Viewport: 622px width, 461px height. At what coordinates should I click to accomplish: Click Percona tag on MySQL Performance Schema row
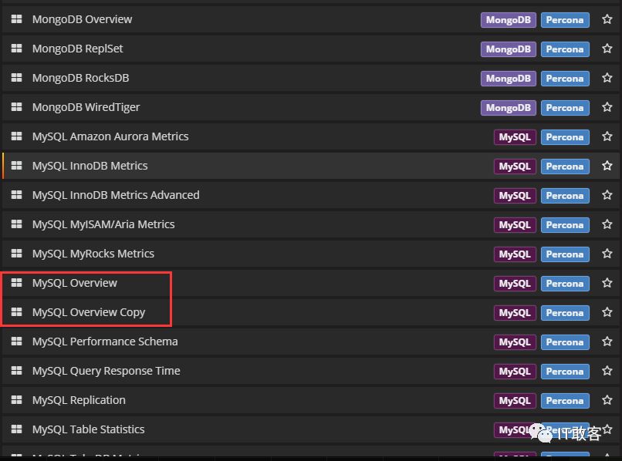pyautogui.click(x=565, y=342)
